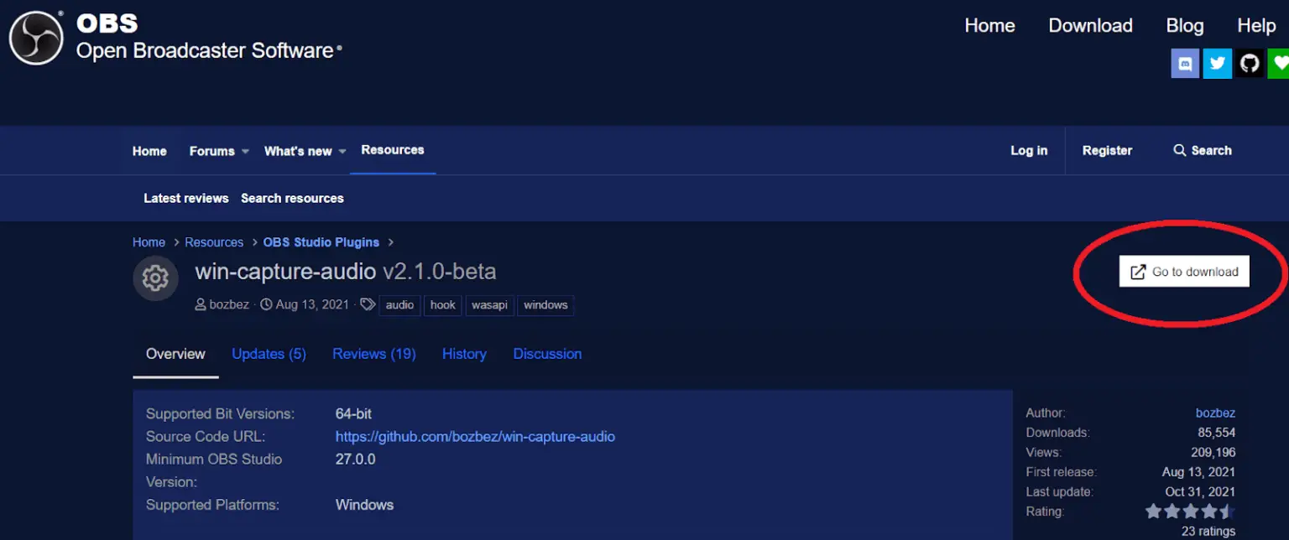Select the wasapi tag
The height and width of the screenshot is (540, 1289).
pyautogui.click(x=489, y=304)
